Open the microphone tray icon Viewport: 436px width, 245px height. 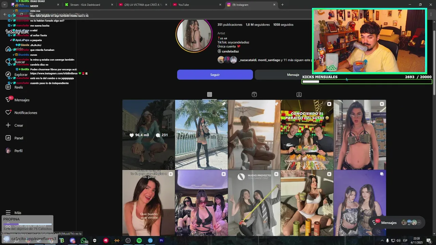coord(387,241)
